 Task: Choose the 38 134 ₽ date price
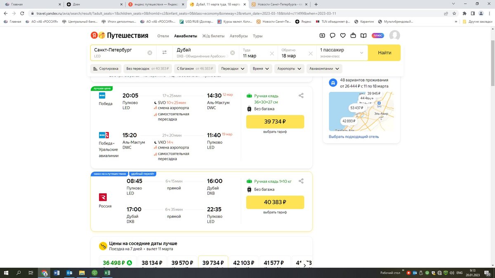152,262
